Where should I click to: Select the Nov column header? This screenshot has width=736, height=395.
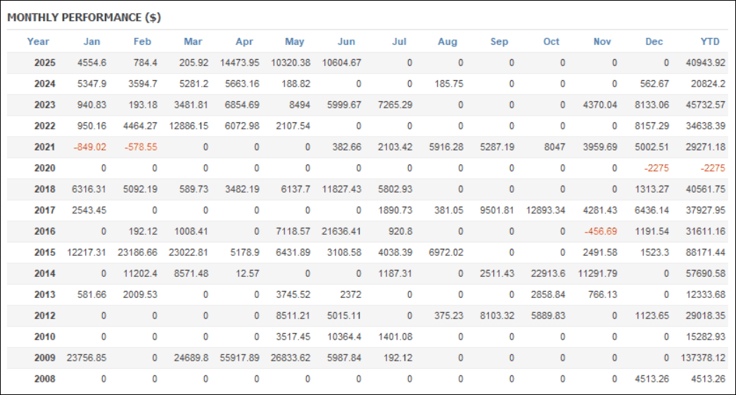point(602,41)
